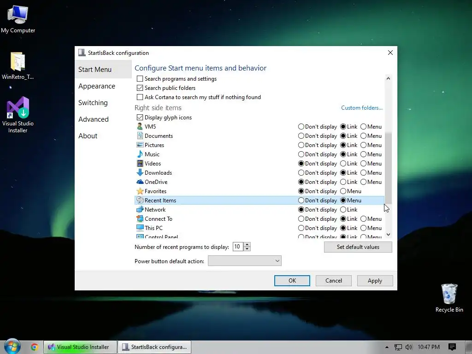The image size is (472, 354).
Task: Open the network tray icon
Action: (x=398, y=347)
